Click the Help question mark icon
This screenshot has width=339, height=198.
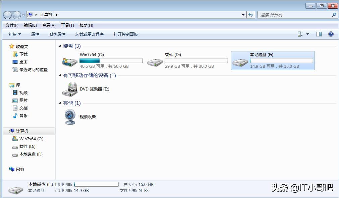click(x=331, y=34)
